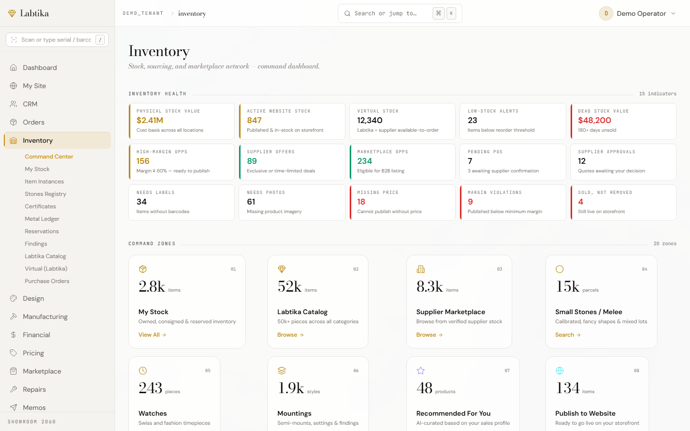
Task: Open Marketplace Opps 234 card
Action: point(402,162)
